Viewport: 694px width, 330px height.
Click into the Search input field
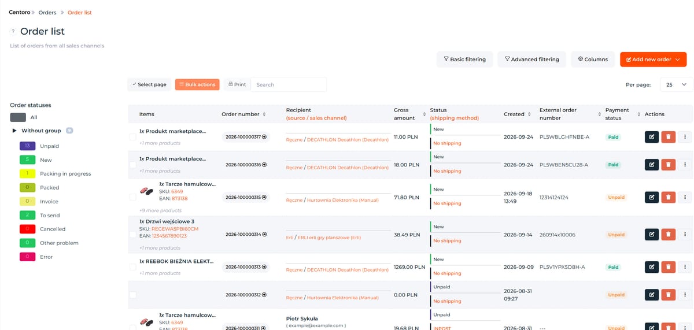[289, 84]
